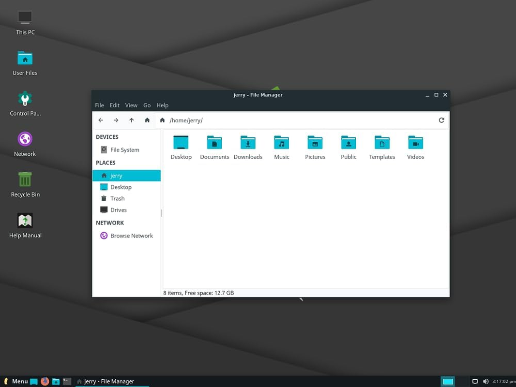Select Browse Network in the sidebar
The height and width of the screenshot is (387, 516).
(131, 236)
